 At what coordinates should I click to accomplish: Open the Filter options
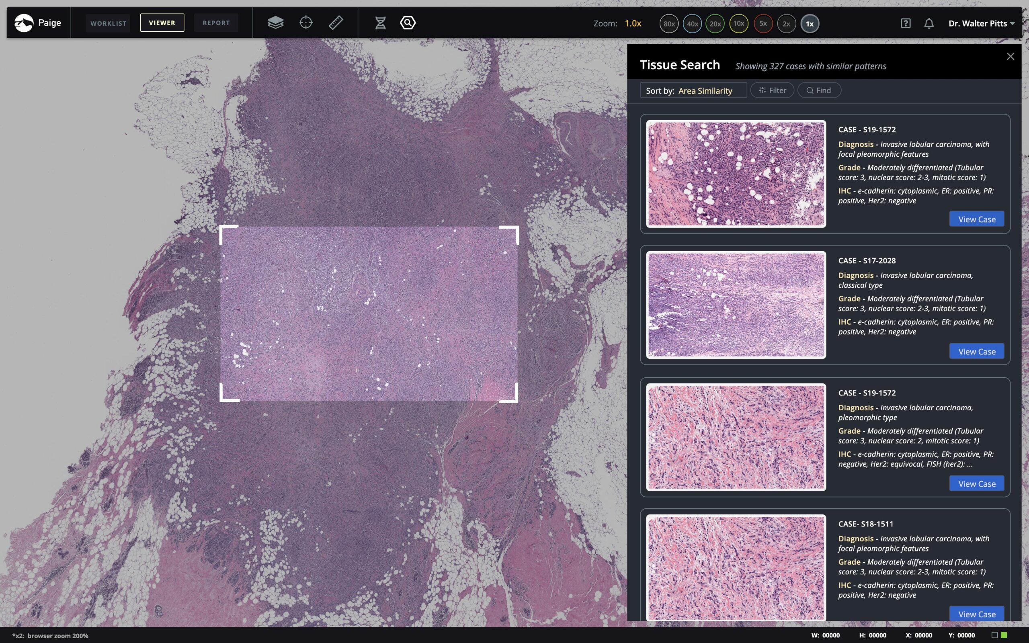[x=771, y=90]
